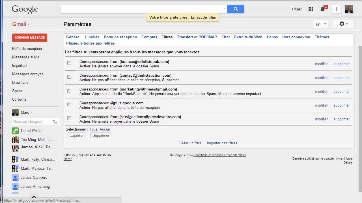Open the Messages suivis folder
Viewport: 362px width, 203px height.
coord(26,57)
